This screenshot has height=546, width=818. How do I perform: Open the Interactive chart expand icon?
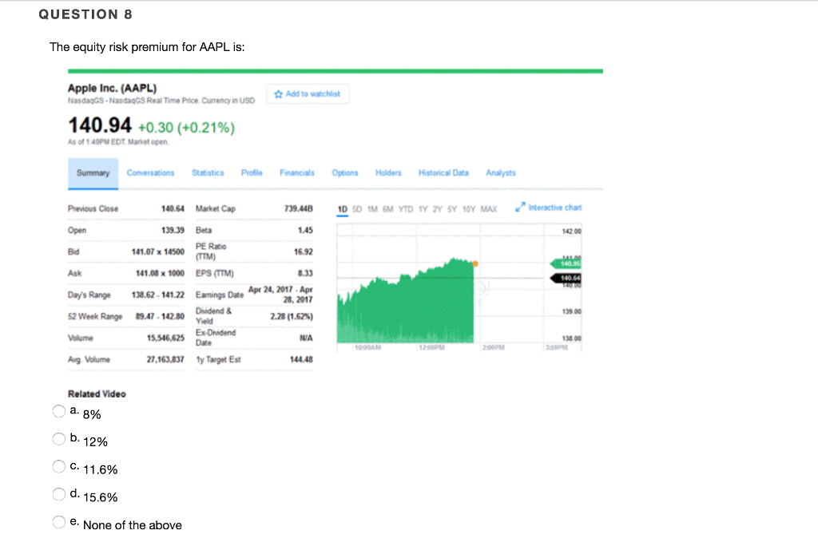pos(521,206)
